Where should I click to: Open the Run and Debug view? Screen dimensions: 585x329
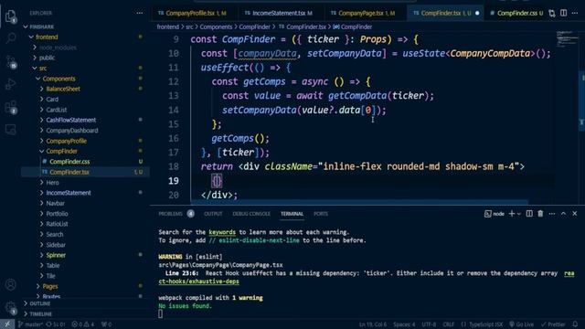11,84
